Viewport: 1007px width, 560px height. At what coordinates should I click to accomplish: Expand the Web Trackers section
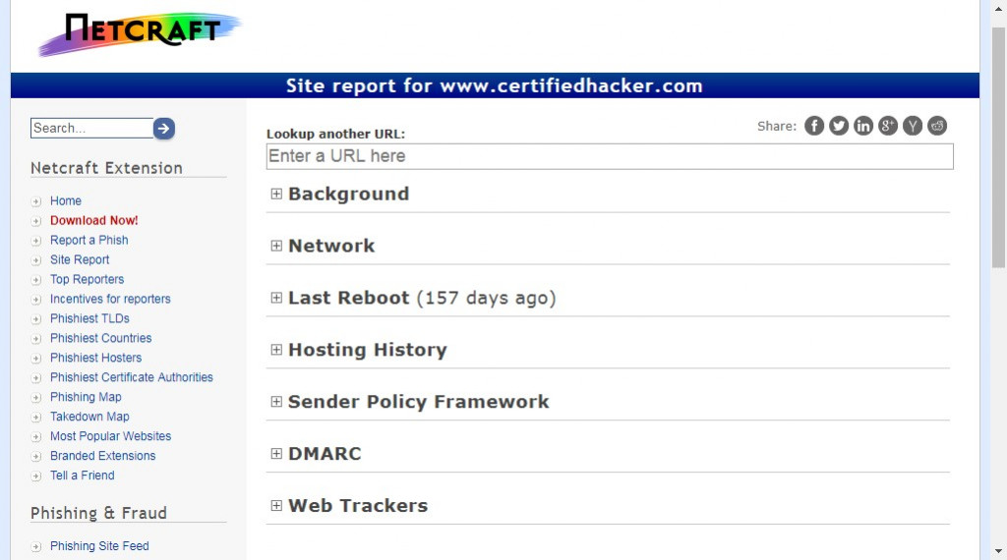(276, 506)
